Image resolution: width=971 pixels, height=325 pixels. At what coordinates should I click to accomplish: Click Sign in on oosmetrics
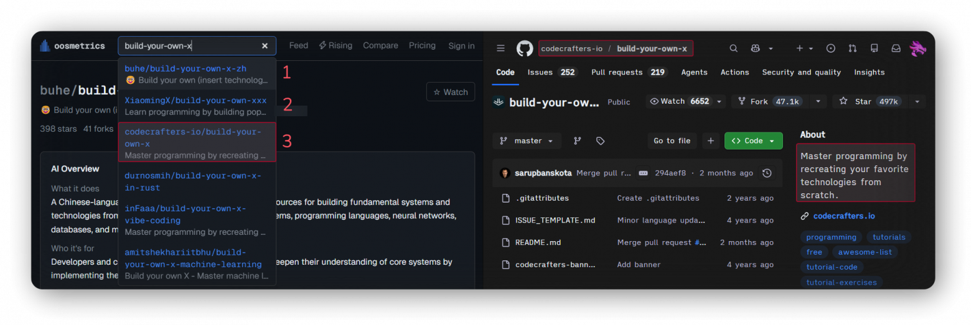(x=461, y=46)
